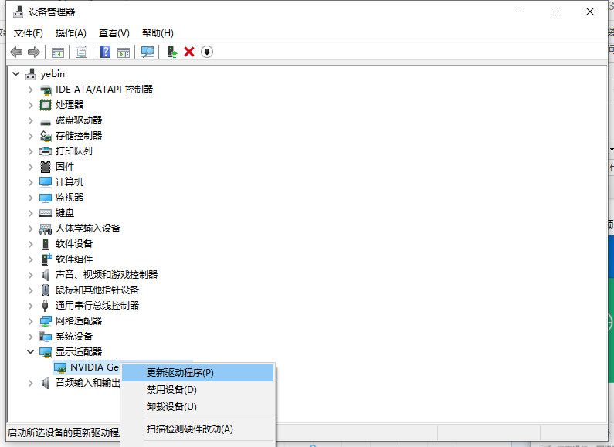614x447 pixels.
Task: Open the 操作(A) menu
Action: pyautogui.click(x=71, y=33)
